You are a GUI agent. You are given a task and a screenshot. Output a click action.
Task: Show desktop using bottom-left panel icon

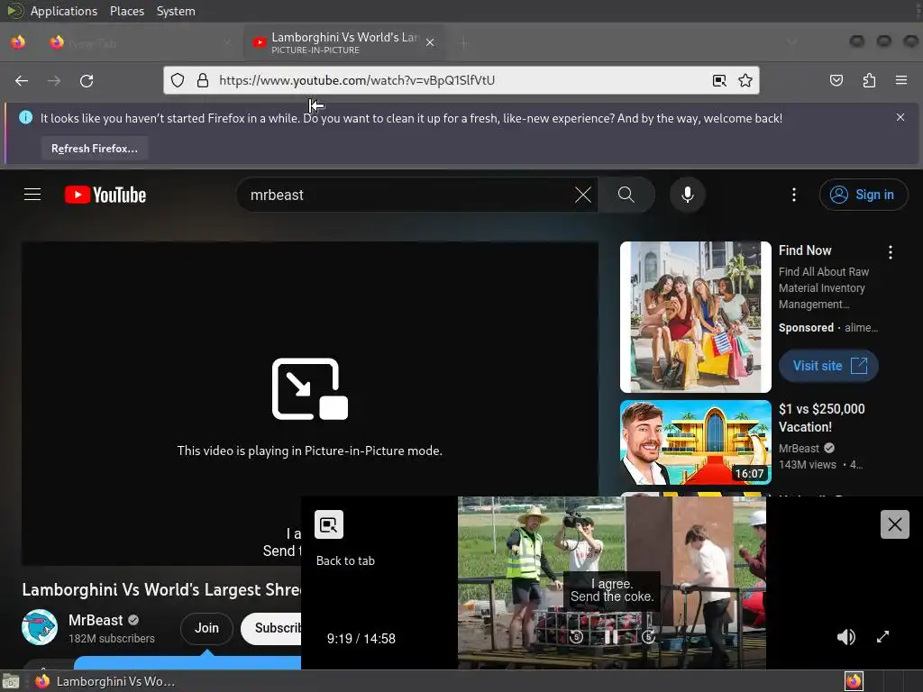[x=11, y=681]
